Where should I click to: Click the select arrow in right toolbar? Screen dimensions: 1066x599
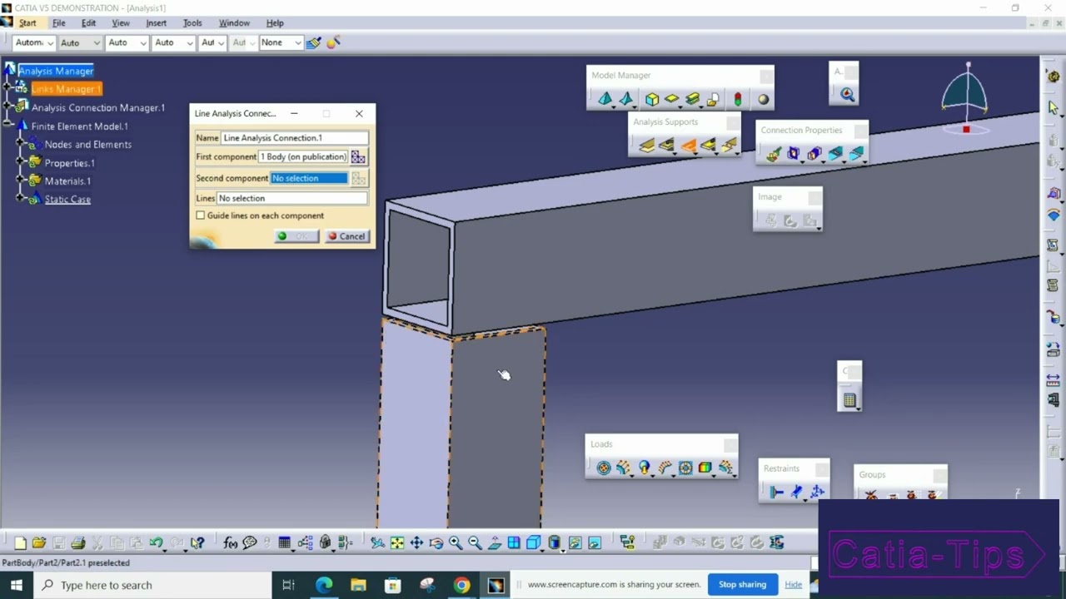(1054, 108)
